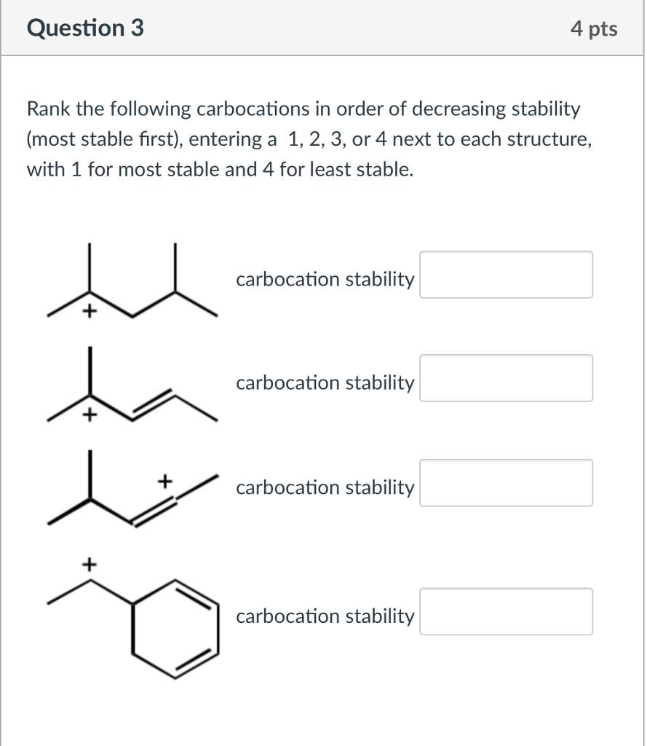647x746 pixels.
Task: Click the second carbocation stability input box
Action: tap(505, 378)
